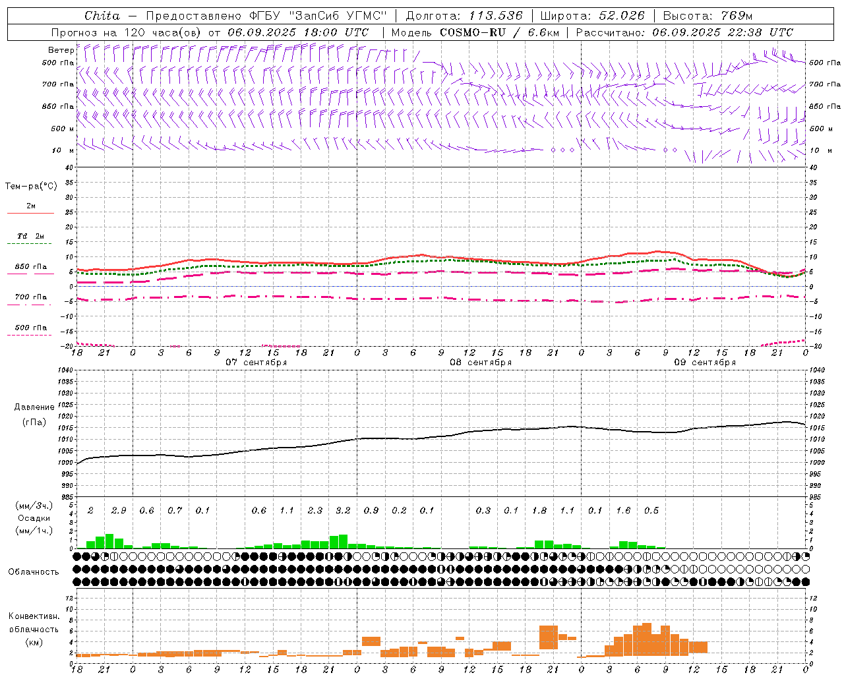Click the precipitation value "1.8"
Screen dimensions: 844x675
[539, 511]
